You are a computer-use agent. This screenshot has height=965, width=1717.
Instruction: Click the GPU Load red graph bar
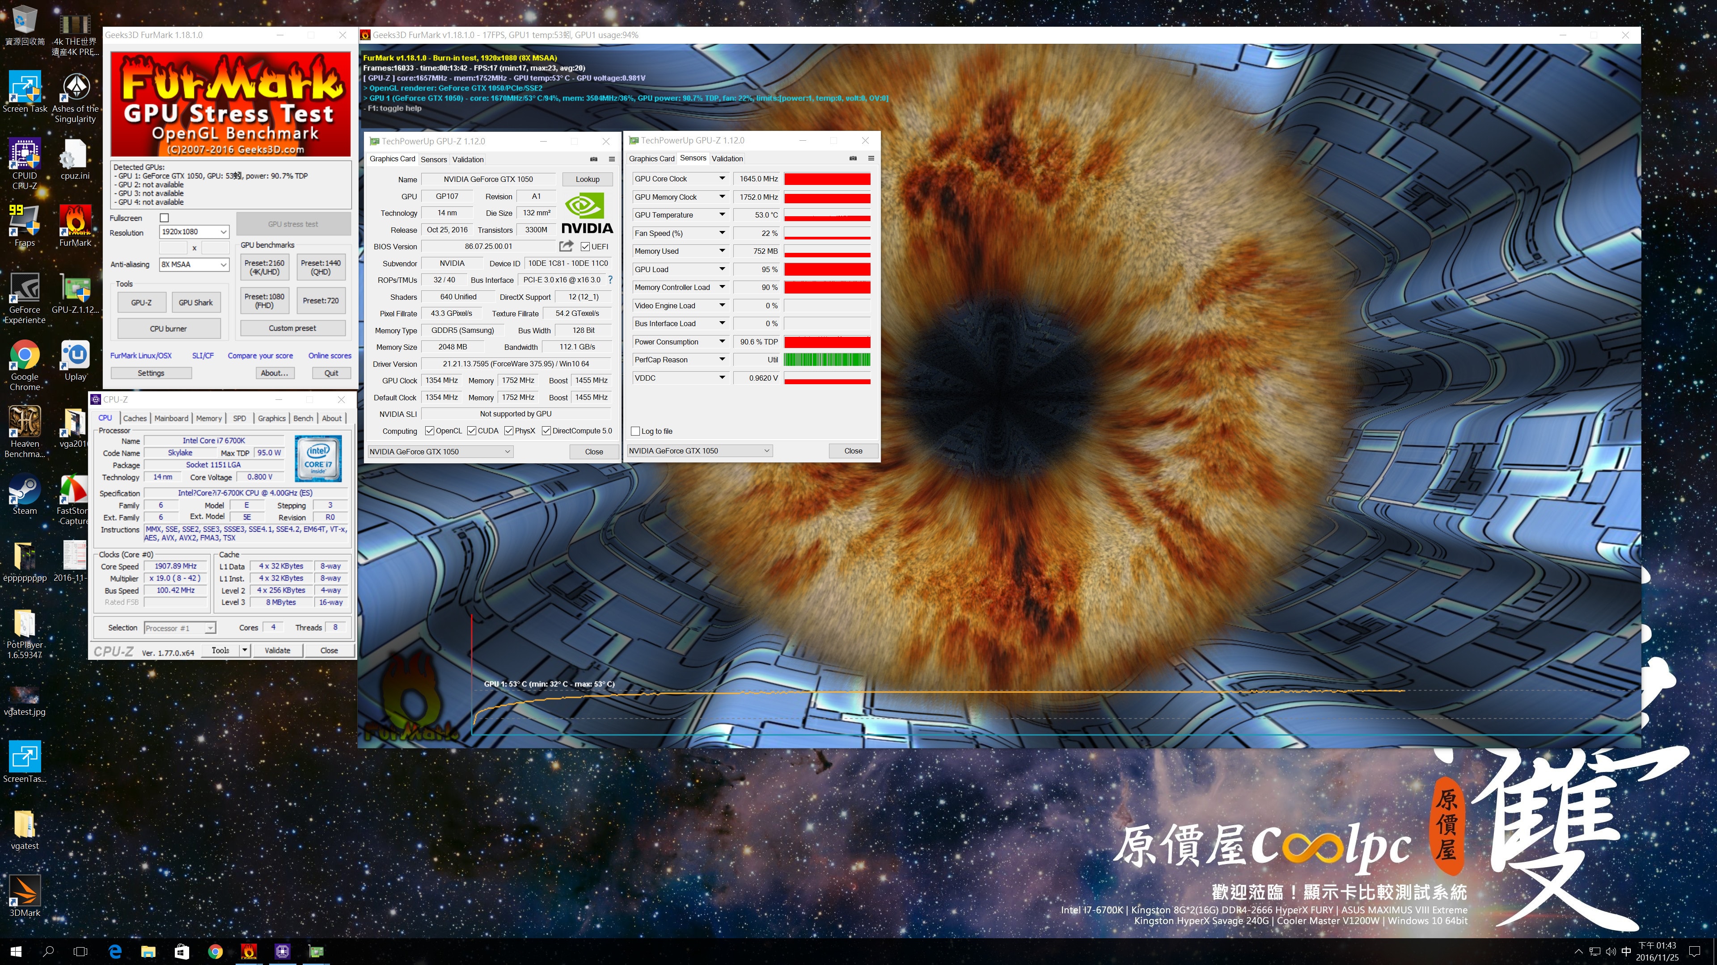[827, 269]
